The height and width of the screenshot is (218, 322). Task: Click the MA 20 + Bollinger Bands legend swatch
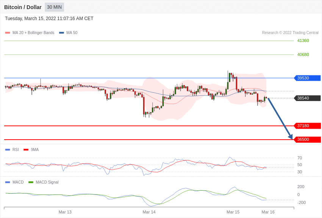point(8,33)
